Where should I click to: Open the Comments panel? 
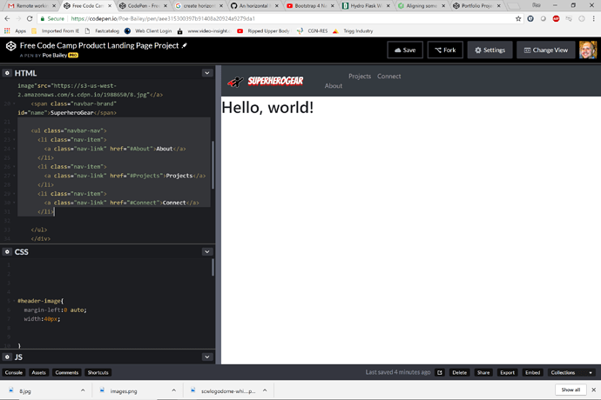(67, 372)
